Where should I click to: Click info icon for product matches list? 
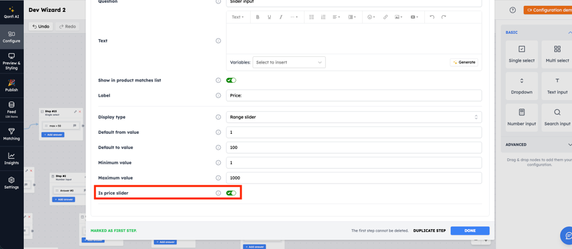pyautogui.click(x=218, y=80)
